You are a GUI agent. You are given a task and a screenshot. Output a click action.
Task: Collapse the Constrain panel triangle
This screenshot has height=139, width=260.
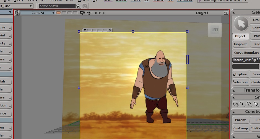234,112
